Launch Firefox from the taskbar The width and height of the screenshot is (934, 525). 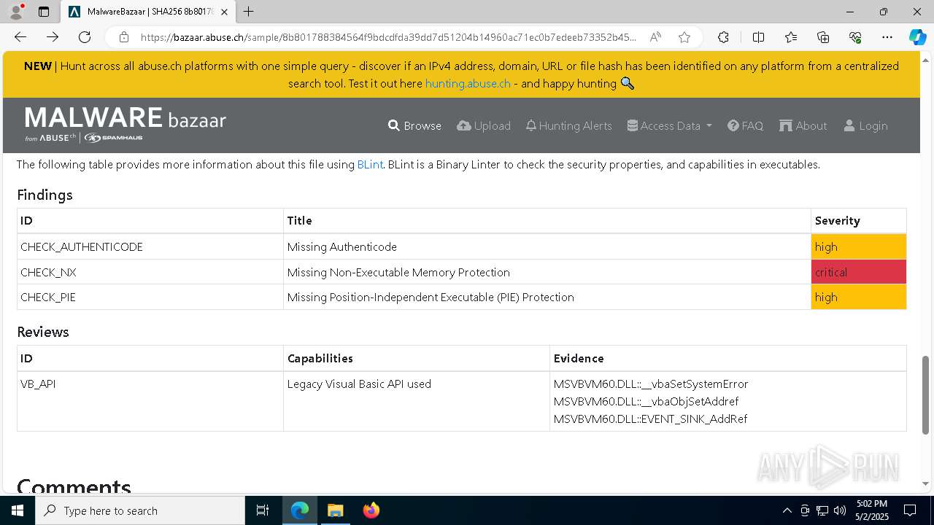click(371, 510)
